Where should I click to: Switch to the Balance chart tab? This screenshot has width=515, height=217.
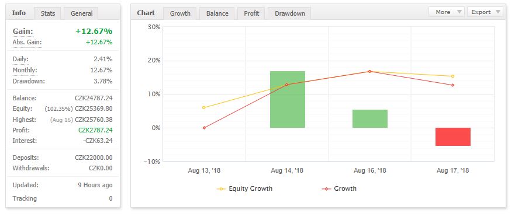point(217,13)
